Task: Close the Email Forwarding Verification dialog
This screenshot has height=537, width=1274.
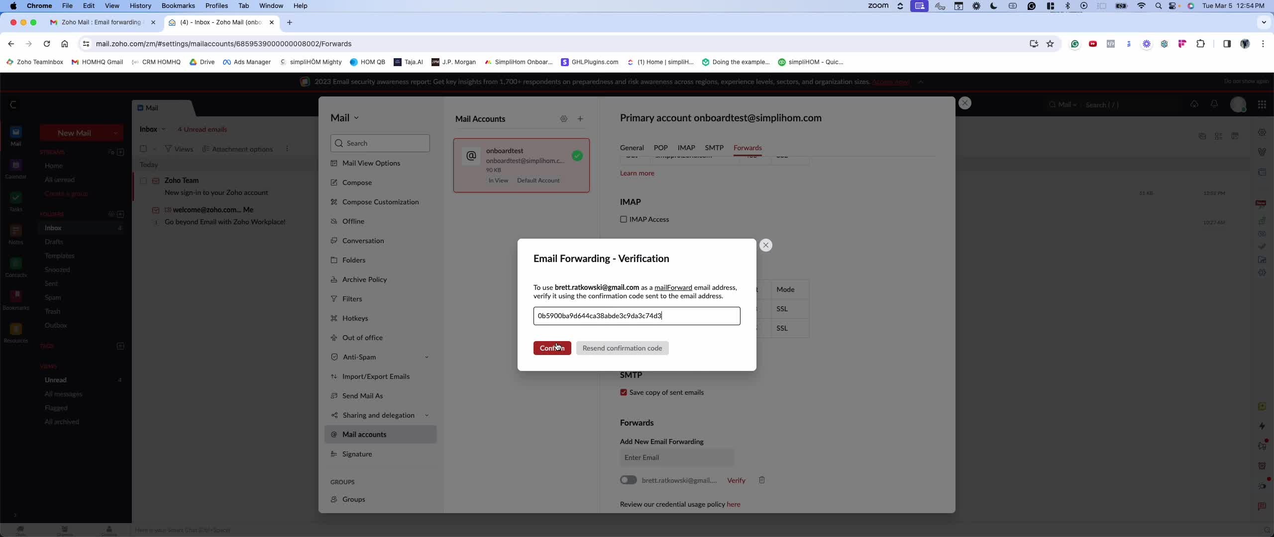Action: pos(766,245)
